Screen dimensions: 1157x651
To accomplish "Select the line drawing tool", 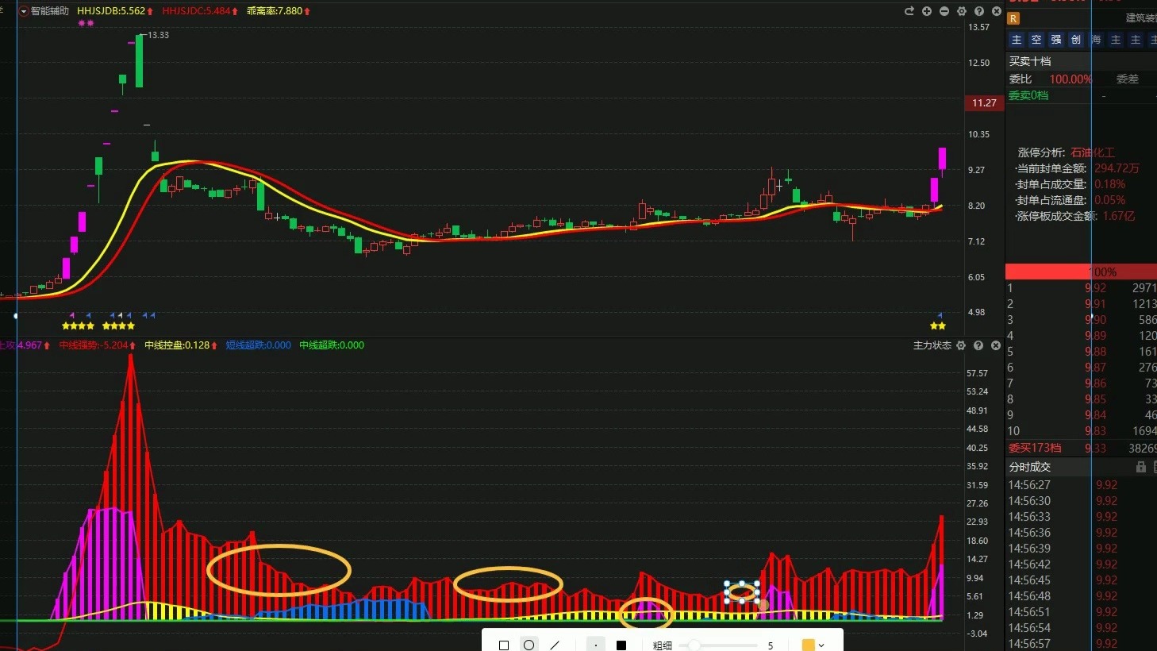I will pos(555,645).
